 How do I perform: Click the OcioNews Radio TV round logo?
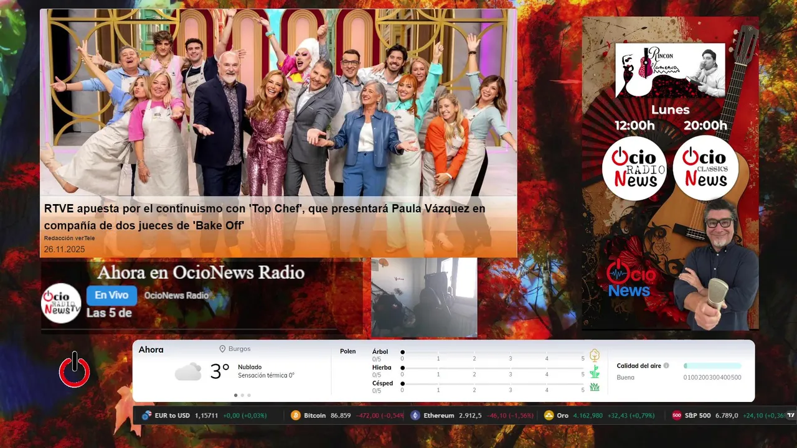click(61, 303)
